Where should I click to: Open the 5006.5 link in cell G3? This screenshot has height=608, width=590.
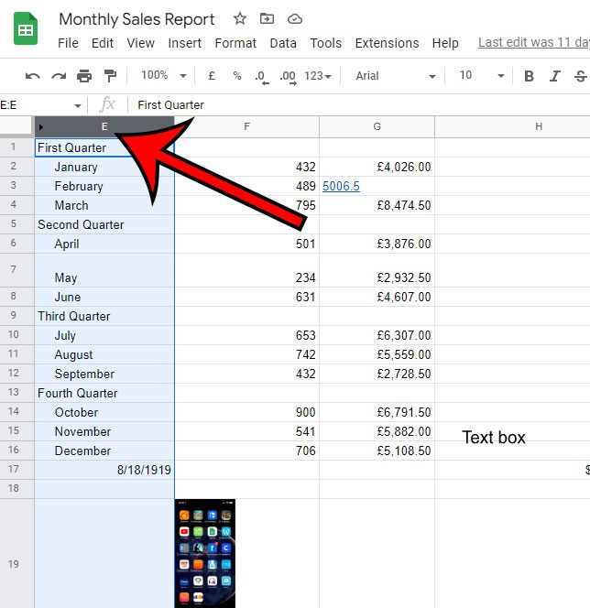click(341, 186)
